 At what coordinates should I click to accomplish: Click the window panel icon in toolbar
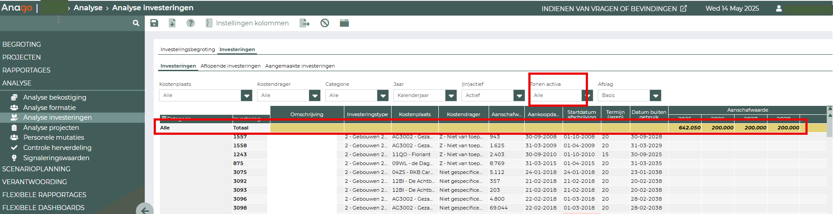[x=344, y=23]
